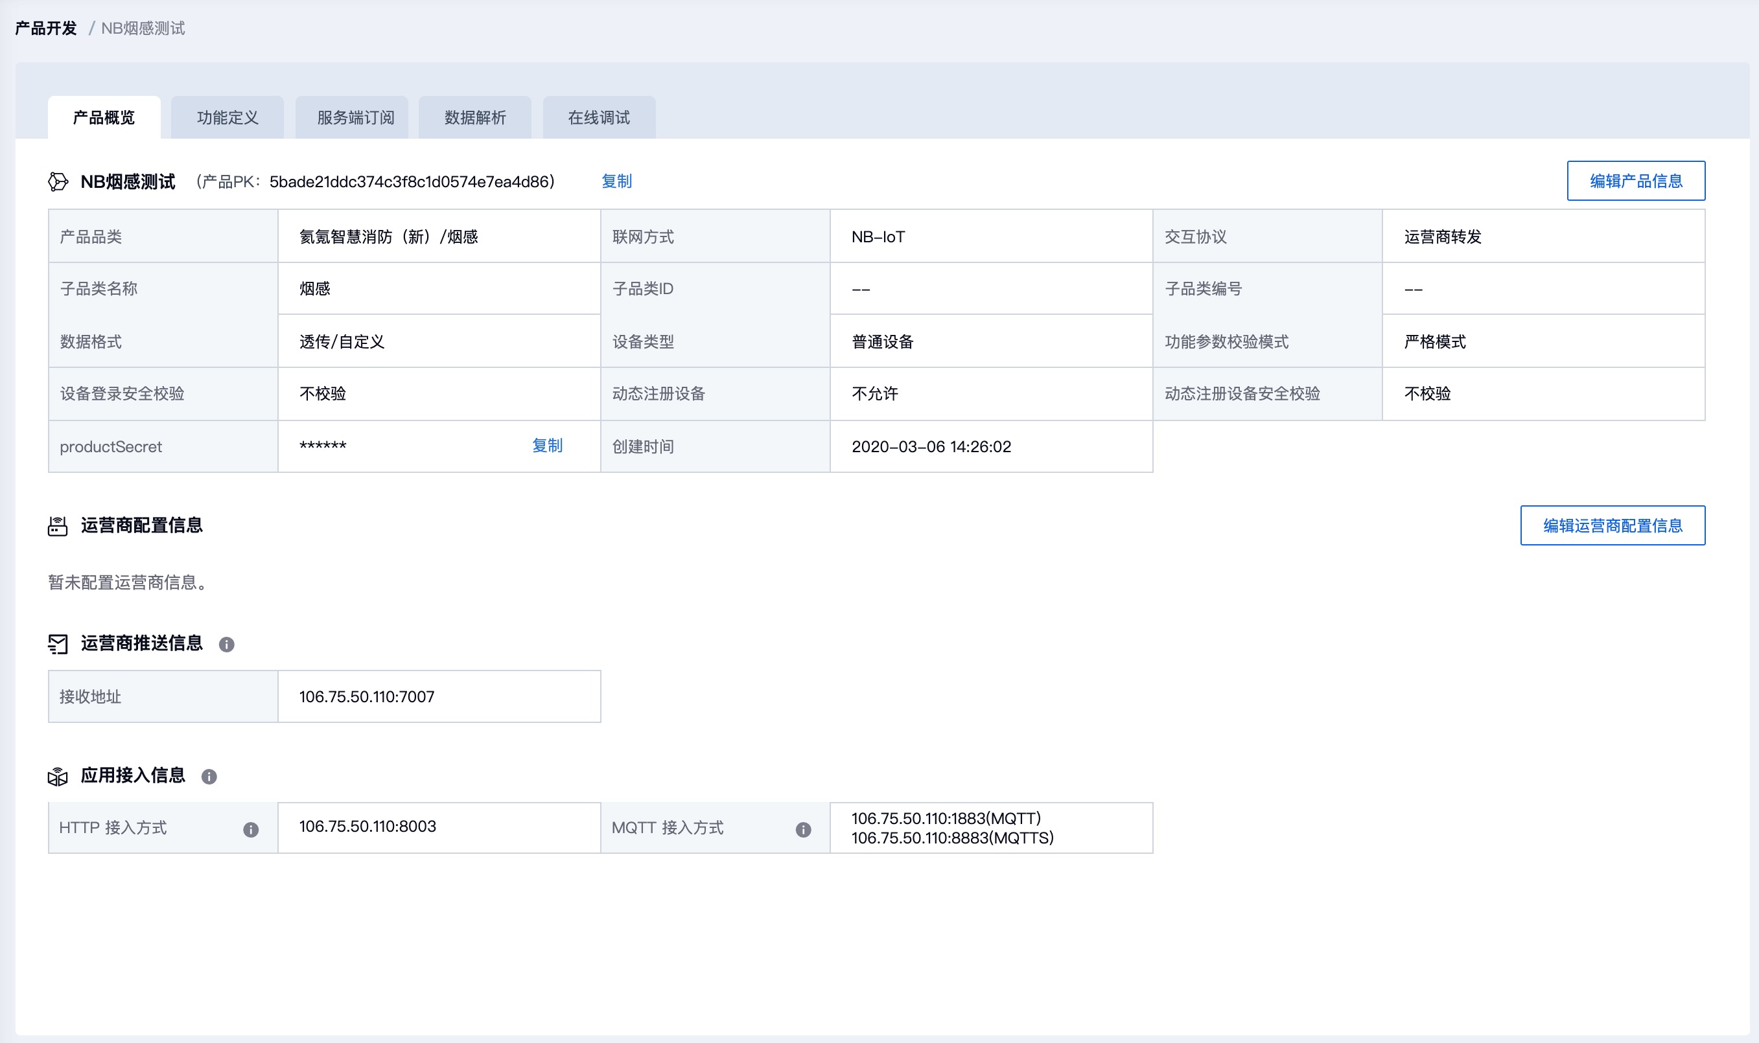Viewport: 1759px width, 1043px height.
Task: Click 编辑运营商配置信息 button
Action: 1612,526
